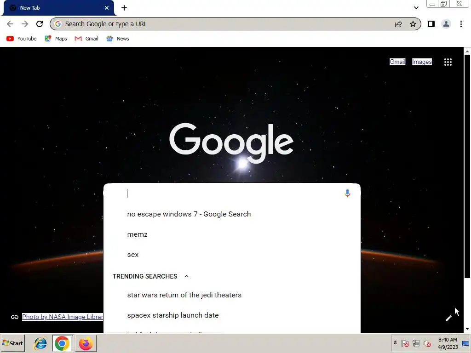Click inside the Google search box
The height and width of the screenshot is (353, 471).
pos(232,194)
